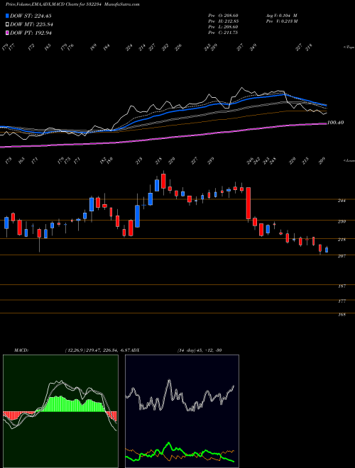
Task: Click the 168 price level label
Action: (x=342, y=315)
